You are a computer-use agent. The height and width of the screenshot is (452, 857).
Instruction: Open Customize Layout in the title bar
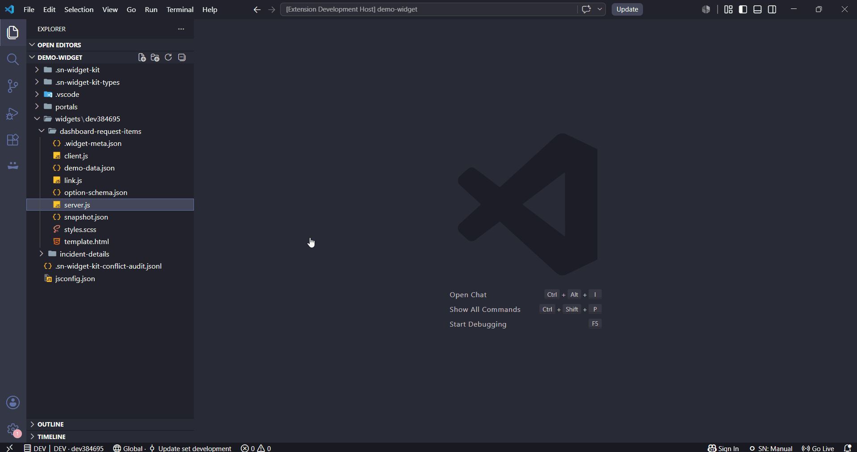pos(728,9)
